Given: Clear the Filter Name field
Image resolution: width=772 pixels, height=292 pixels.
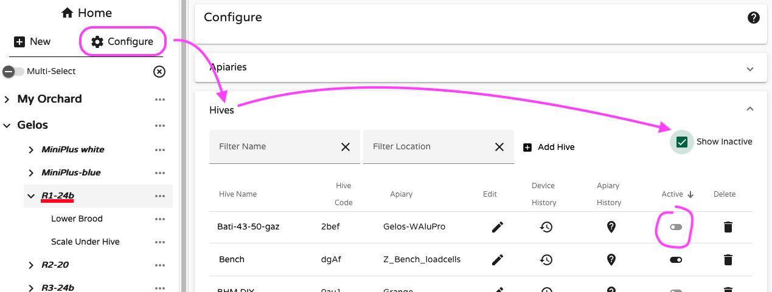Looking at the screenshot, I should (345, 147).
